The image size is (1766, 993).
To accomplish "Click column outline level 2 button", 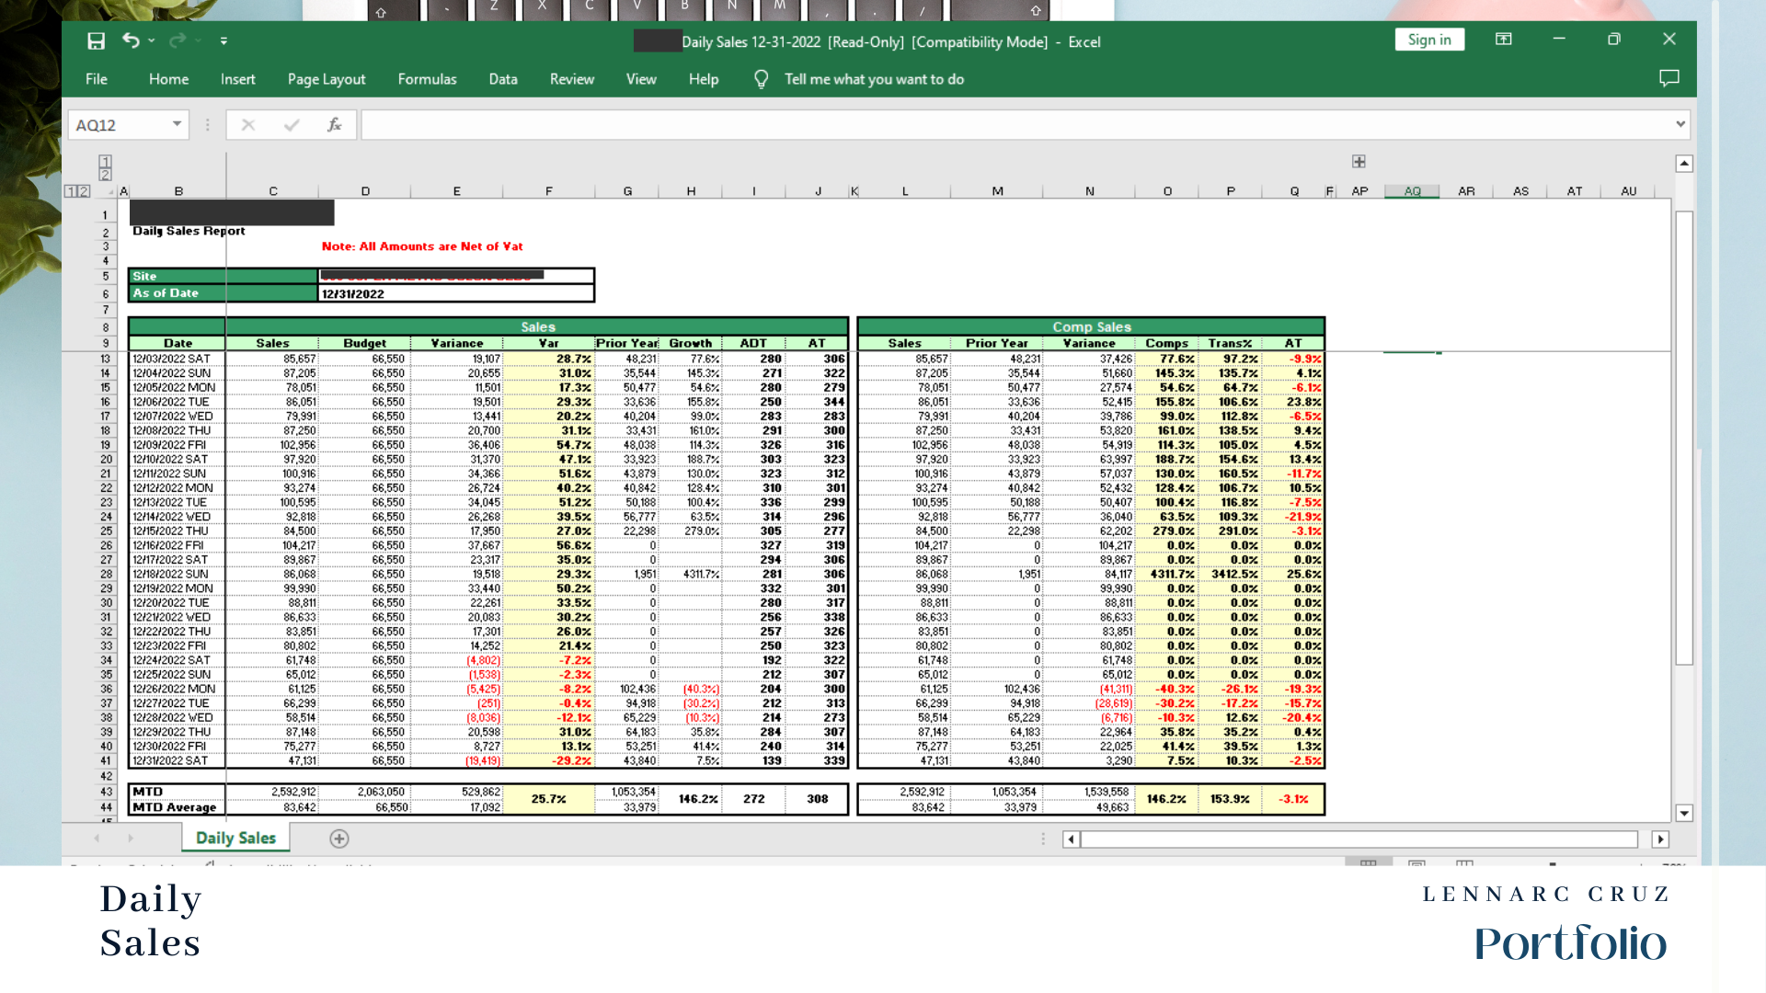I will coord(105,175).
